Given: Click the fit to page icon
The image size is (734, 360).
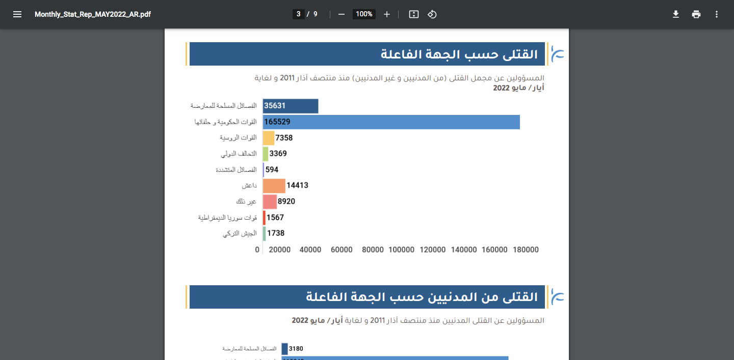Looking at the screenshot, I should point(414,14).
